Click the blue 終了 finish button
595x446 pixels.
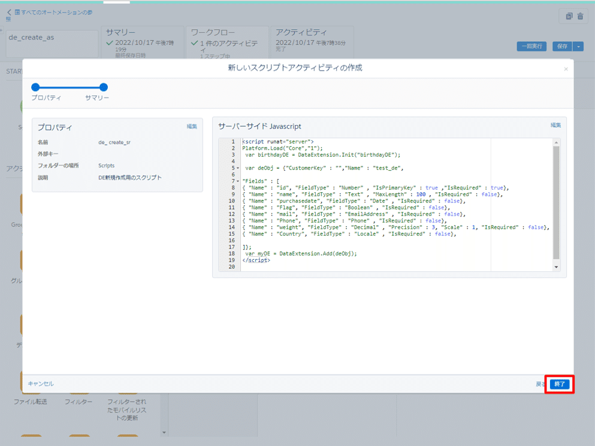tap(559, 384)
